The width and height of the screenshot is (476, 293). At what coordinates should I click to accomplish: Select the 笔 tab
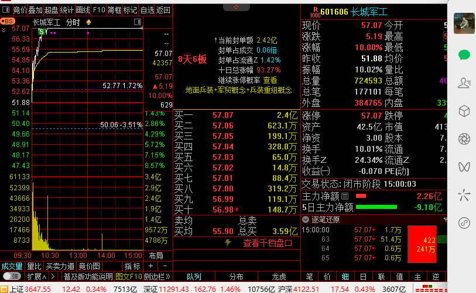pyautogui.click(x=309, y=277)
